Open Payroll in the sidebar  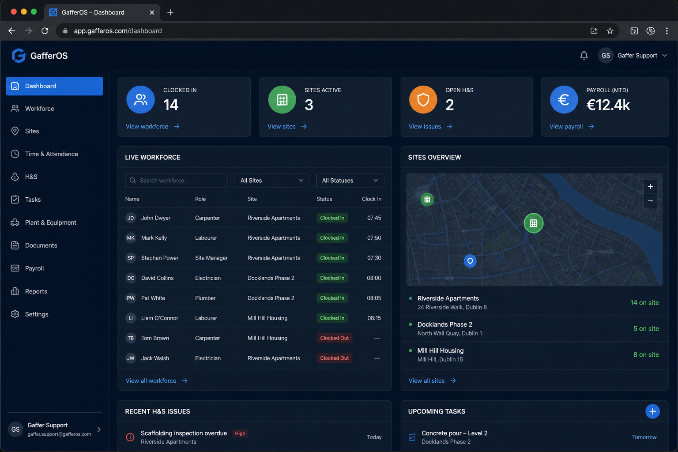click(x=55, y=268)
